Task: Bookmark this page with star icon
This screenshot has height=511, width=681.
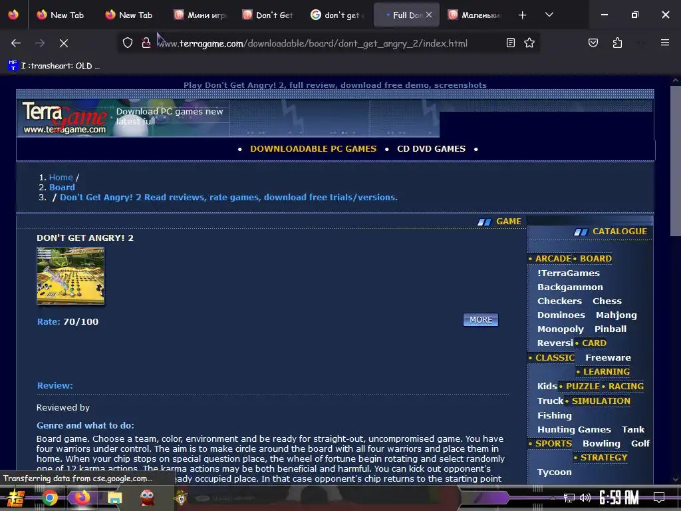Action: pos(529,43)
